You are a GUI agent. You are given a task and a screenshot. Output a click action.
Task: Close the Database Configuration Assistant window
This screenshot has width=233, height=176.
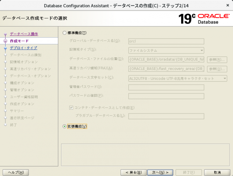(x=228, y=5)
